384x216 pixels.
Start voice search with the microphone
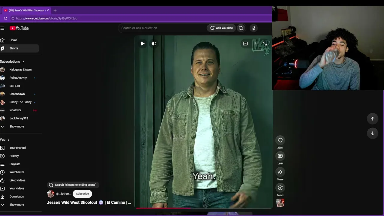tap(253, 28)
